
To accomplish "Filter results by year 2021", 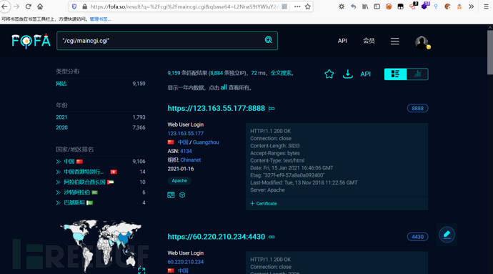I will click(x=61, y=117).
